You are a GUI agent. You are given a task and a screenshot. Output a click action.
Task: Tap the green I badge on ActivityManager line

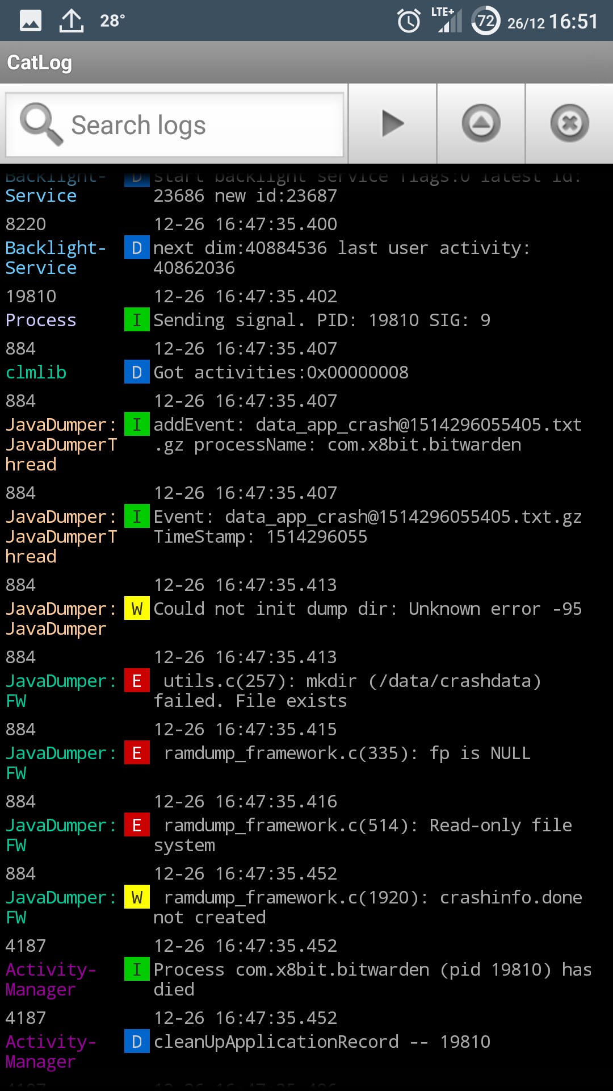(x=137, y=969)
